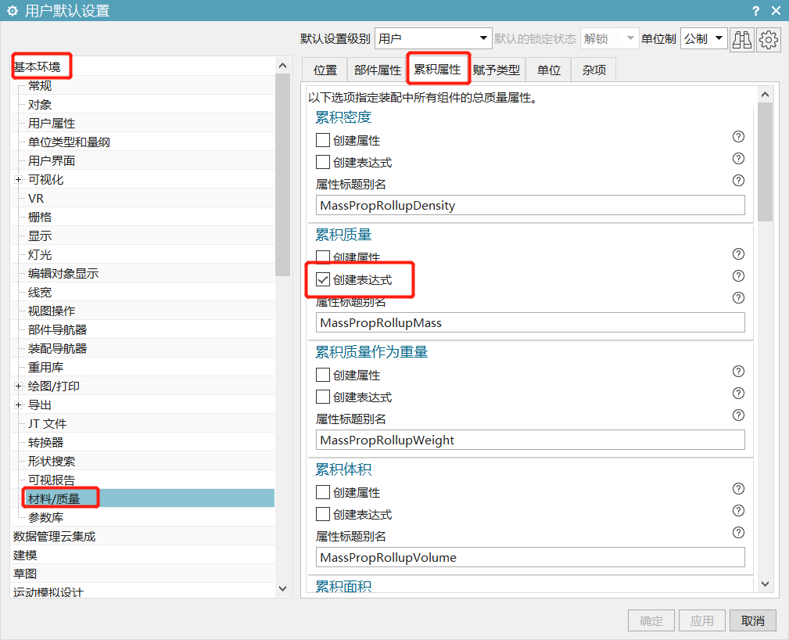The height and width of the screenshot is (640, 789).
Task: Click the settings panel scrollbar up arrow
Action: coord(765,95)
